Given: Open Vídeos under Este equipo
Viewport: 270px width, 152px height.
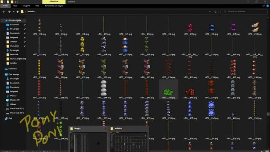Looking at the screenshot, I should click(13, 104).
